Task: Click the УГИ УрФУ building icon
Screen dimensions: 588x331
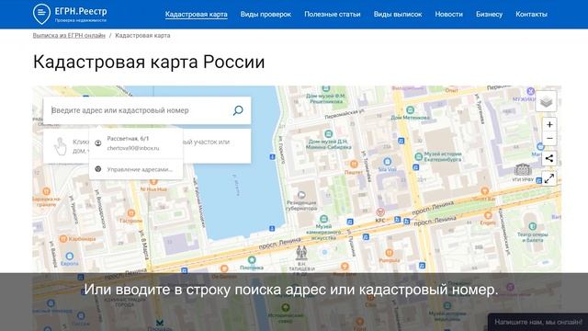Action: coord(523,169)
